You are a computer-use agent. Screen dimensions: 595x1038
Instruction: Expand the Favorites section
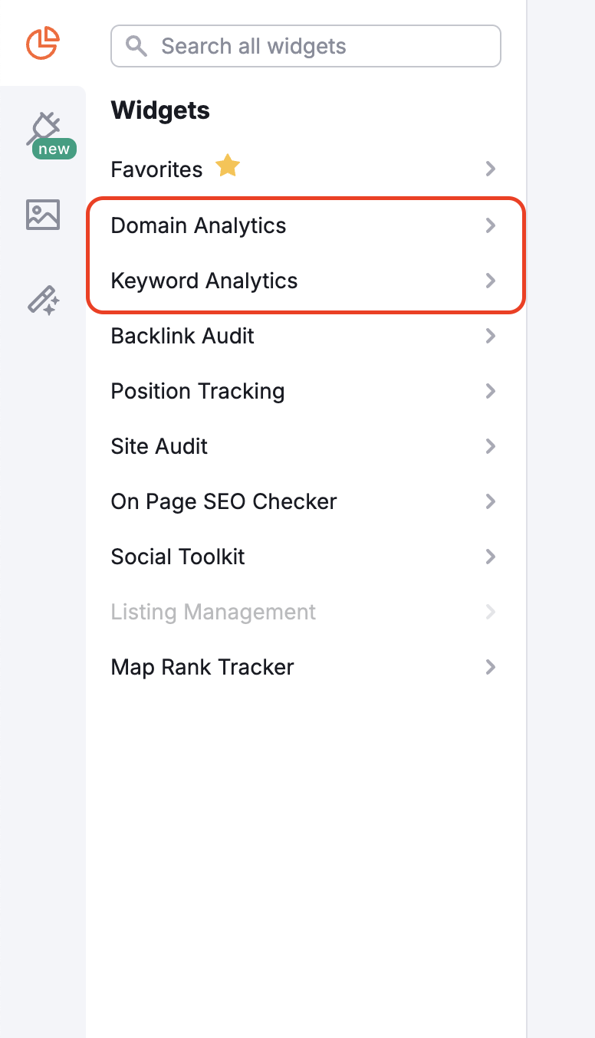coord(491,169)
